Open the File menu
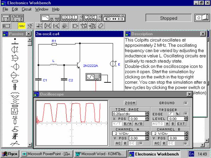 coord(5,9)
